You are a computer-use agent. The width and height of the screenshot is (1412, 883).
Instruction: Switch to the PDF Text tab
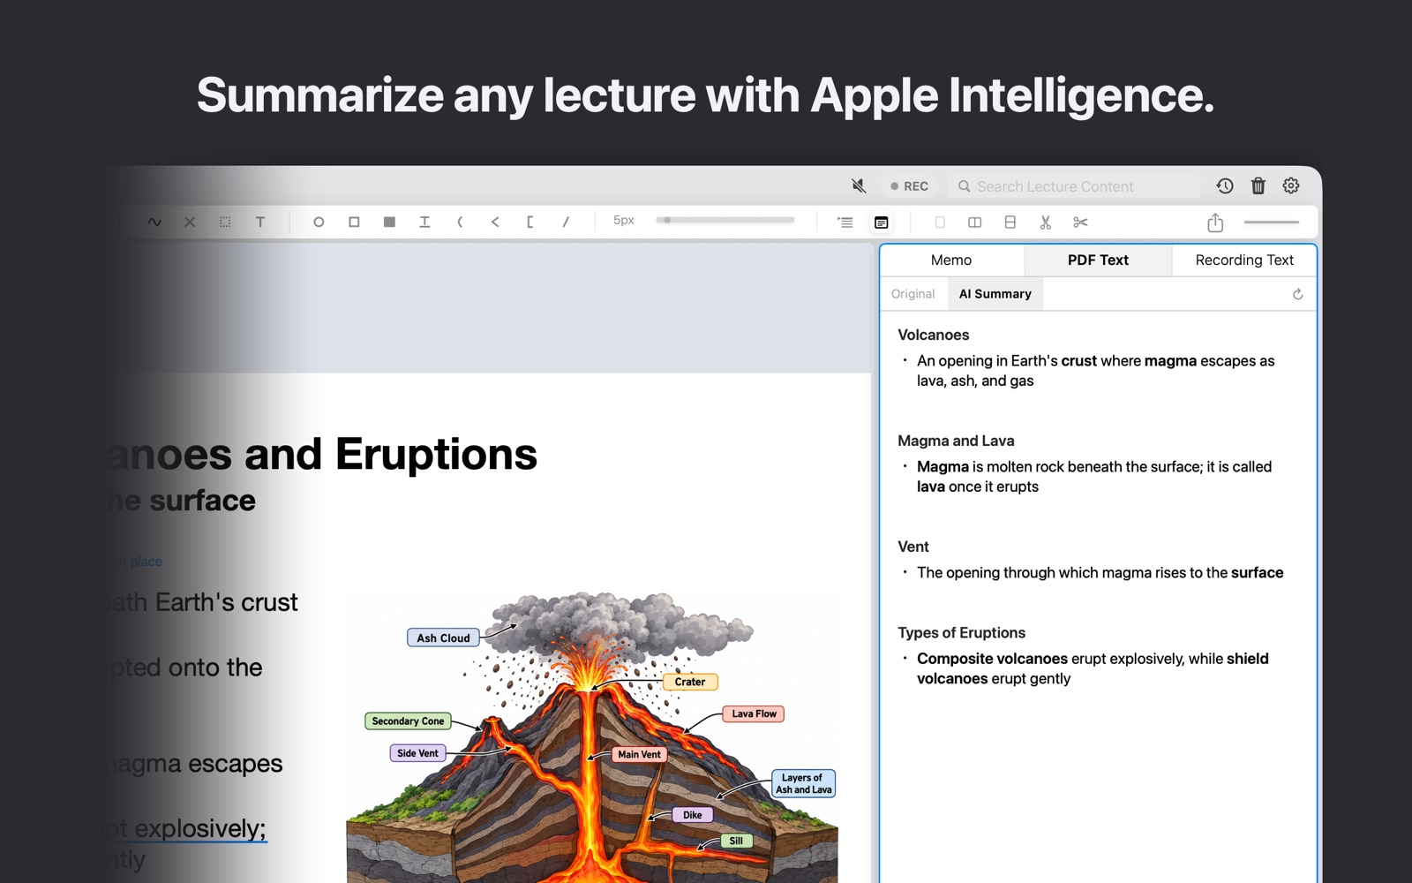click(1098, 260)
